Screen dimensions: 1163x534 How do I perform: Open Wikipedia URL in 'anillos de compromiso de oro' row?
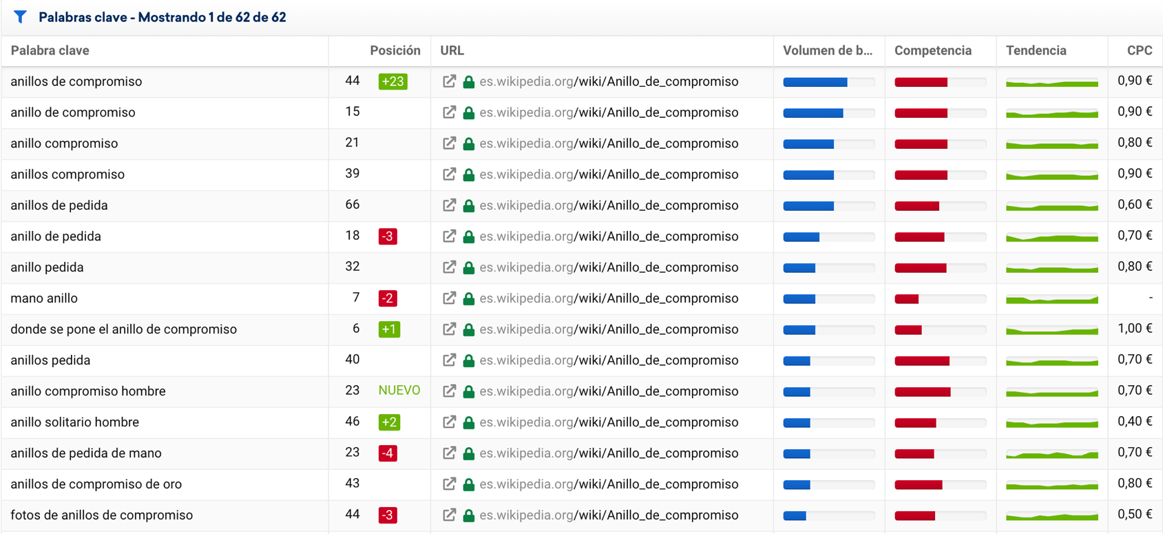(609, 484)
